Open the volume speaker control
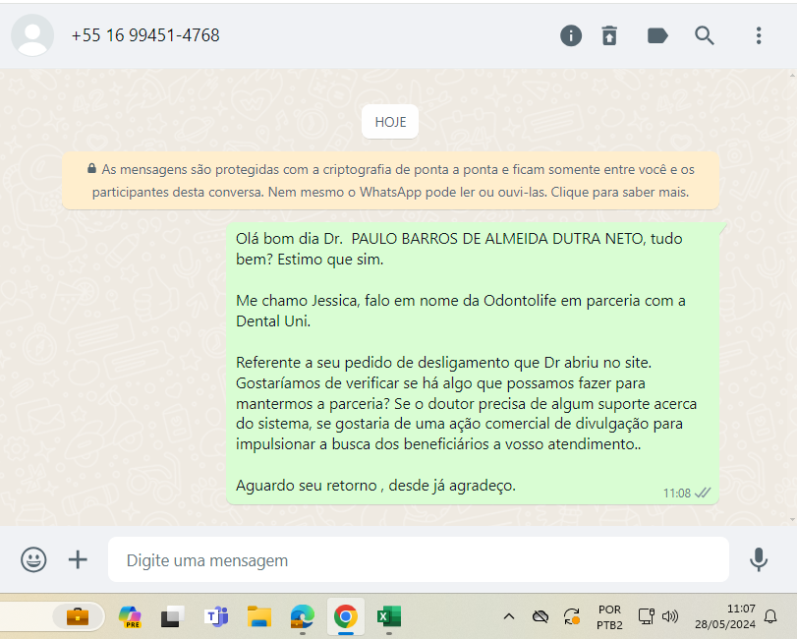This screenshot has width=797, height=639. (x=670, y=616)
